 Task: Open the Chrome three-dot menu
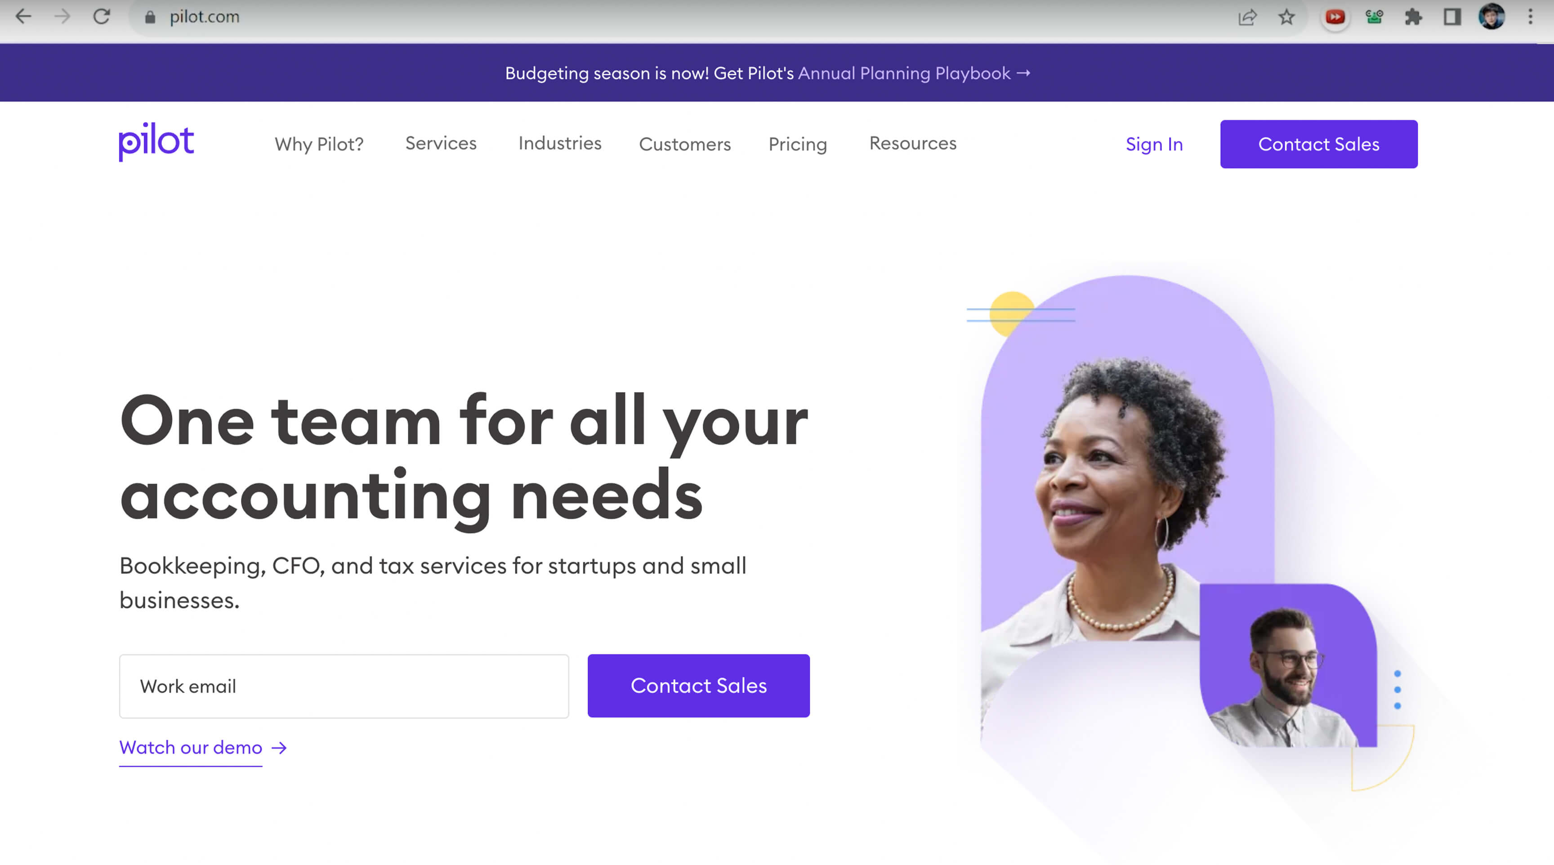1531,17
